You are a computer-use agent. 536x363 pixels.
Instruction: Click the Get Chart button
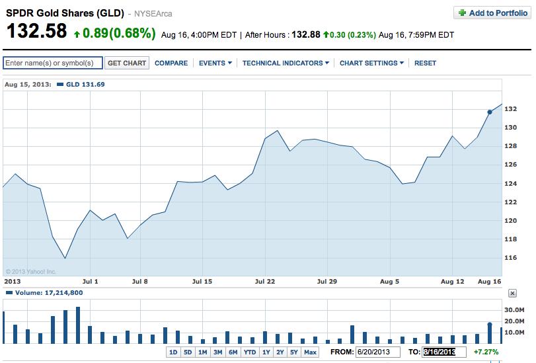127,63
